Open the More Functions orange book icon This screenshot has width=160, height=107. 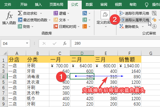pos(85,26)
